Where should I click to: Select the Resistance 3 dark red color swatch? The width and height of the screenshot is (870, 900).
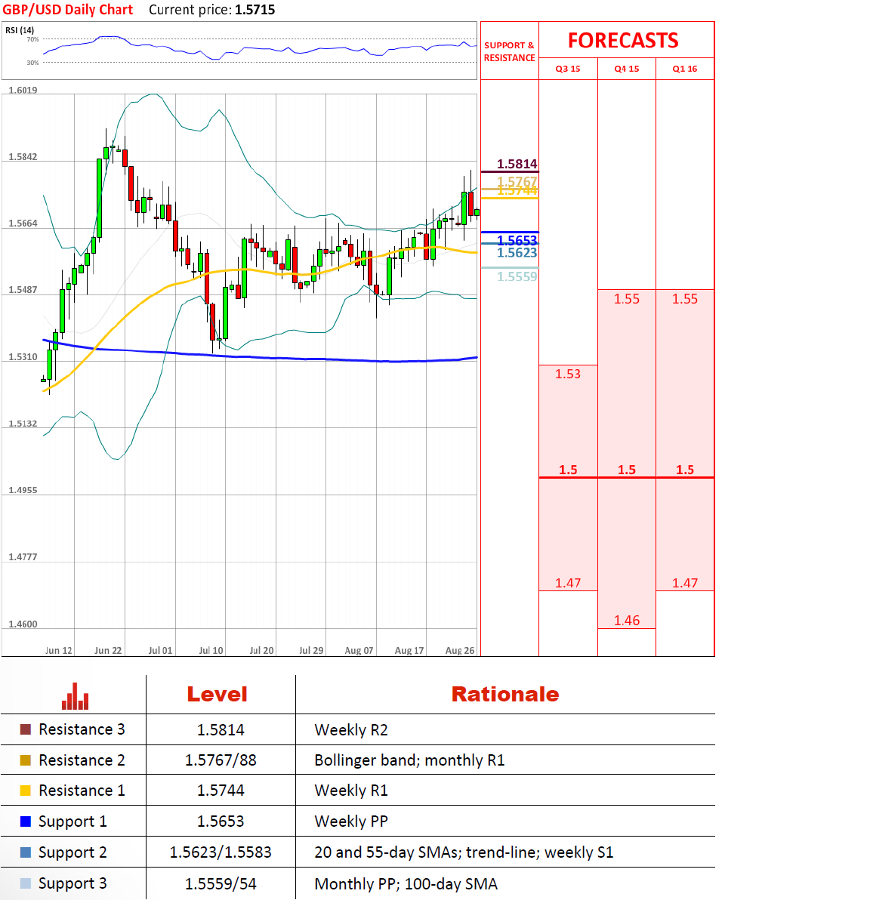[x=25, y=729]
